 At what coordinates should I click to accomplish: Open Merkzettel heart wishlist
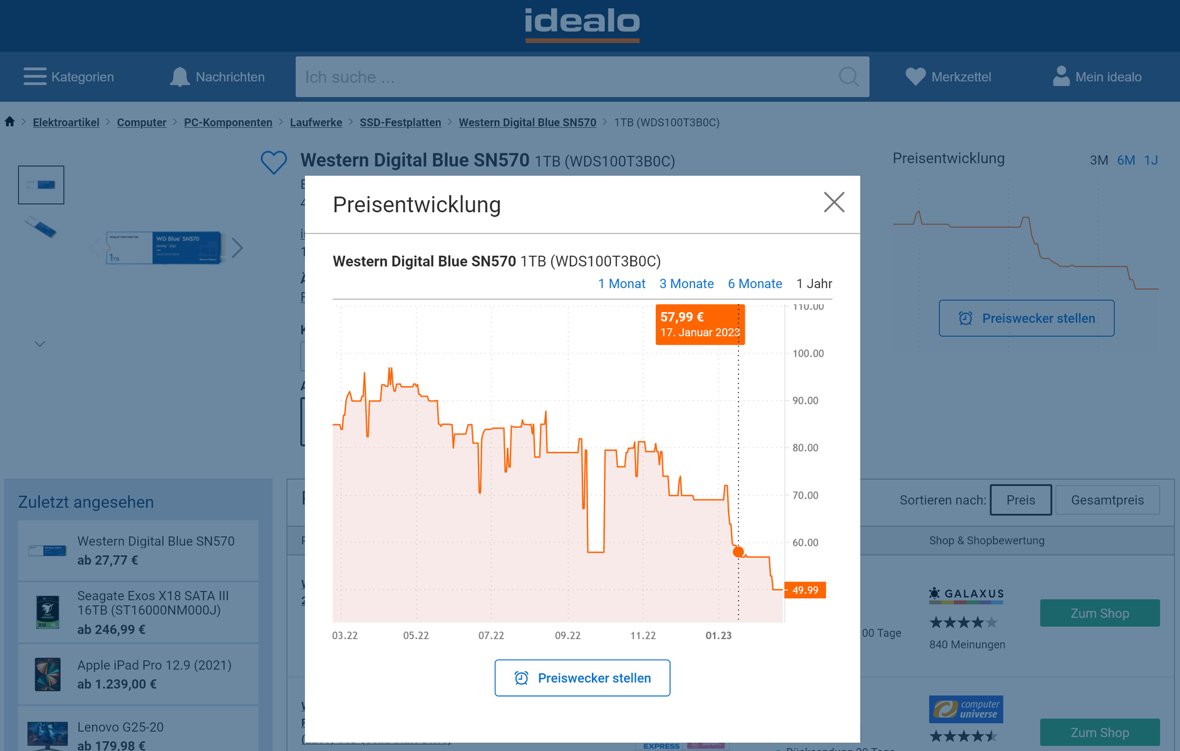pyautogui.click(x=915, y=77)
